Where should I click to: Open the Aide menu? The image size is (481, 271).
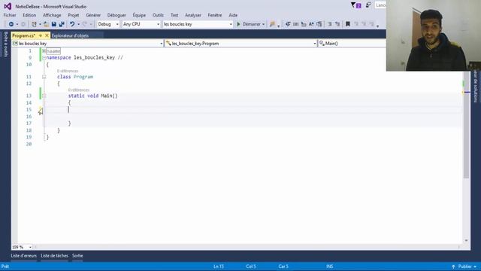233,15
